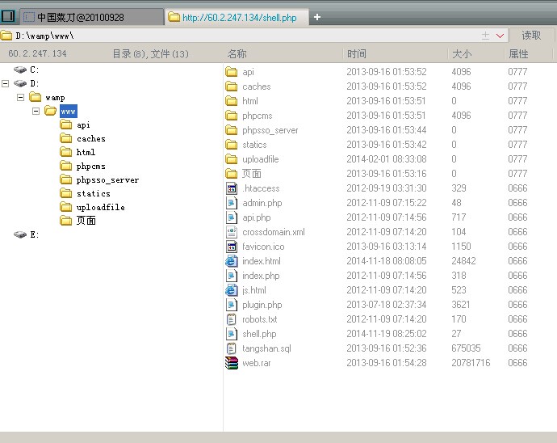Click the plugin.php file icon

(232, 305)
